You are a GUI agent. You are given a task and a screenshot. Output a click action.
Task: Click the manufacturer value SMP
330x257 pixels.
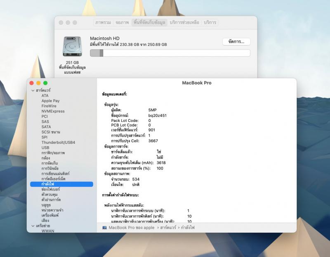[152, 110]
